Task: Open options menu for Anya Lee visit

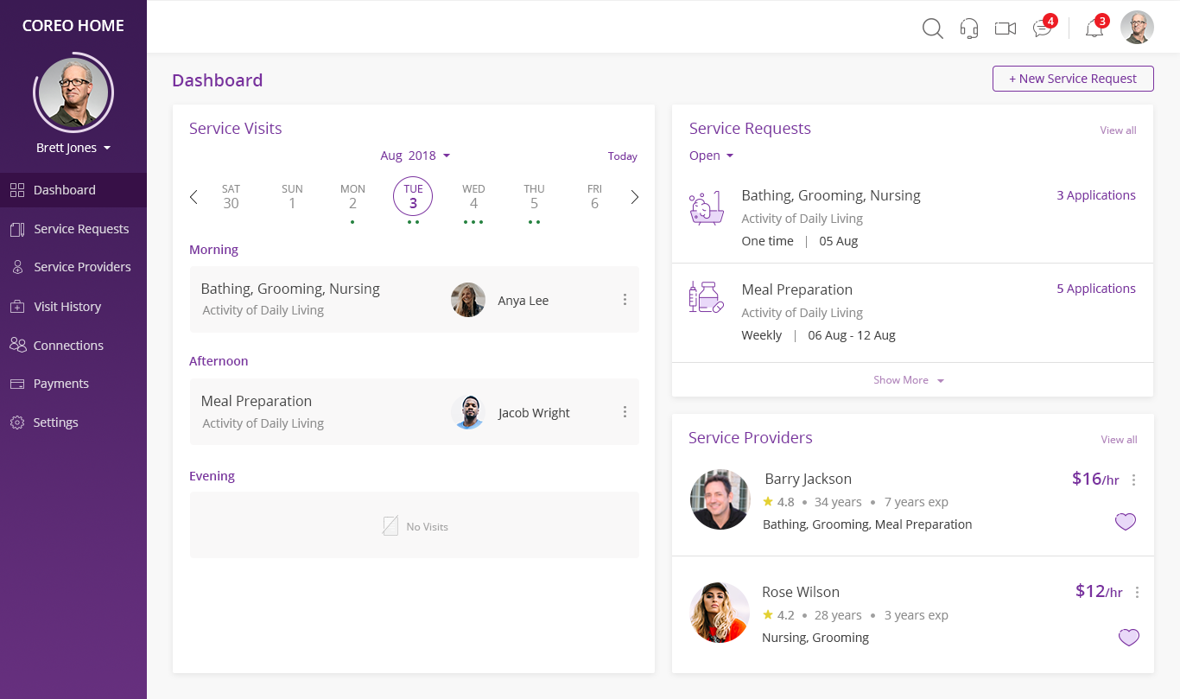Action: point(625,300)
